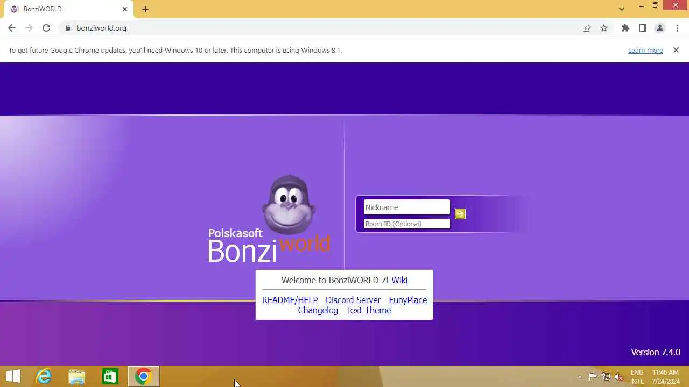This screenshot has height=387, width=689.
Task: Click the Welcome to BonziWORLD 7! text
Action: pos(335,280)
